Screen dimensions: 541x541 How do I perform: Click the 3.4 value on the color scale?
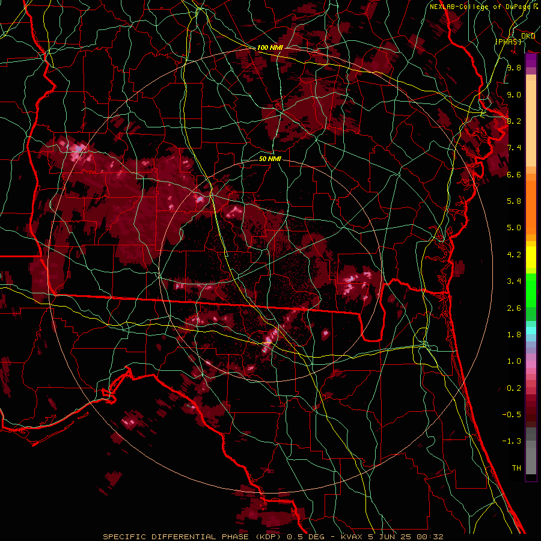[514, 281]
